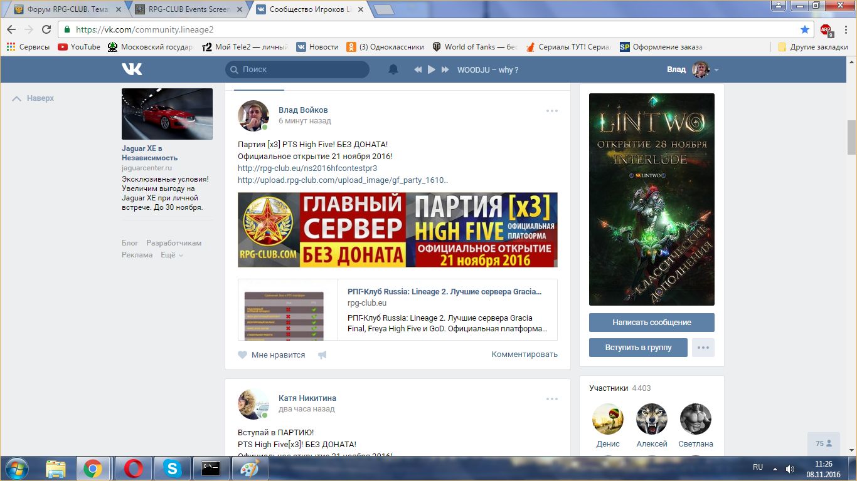Viewport: 857px width, 481px height.
Task: Open the Другие закладки folder
Action: click(x=812, y=47)
